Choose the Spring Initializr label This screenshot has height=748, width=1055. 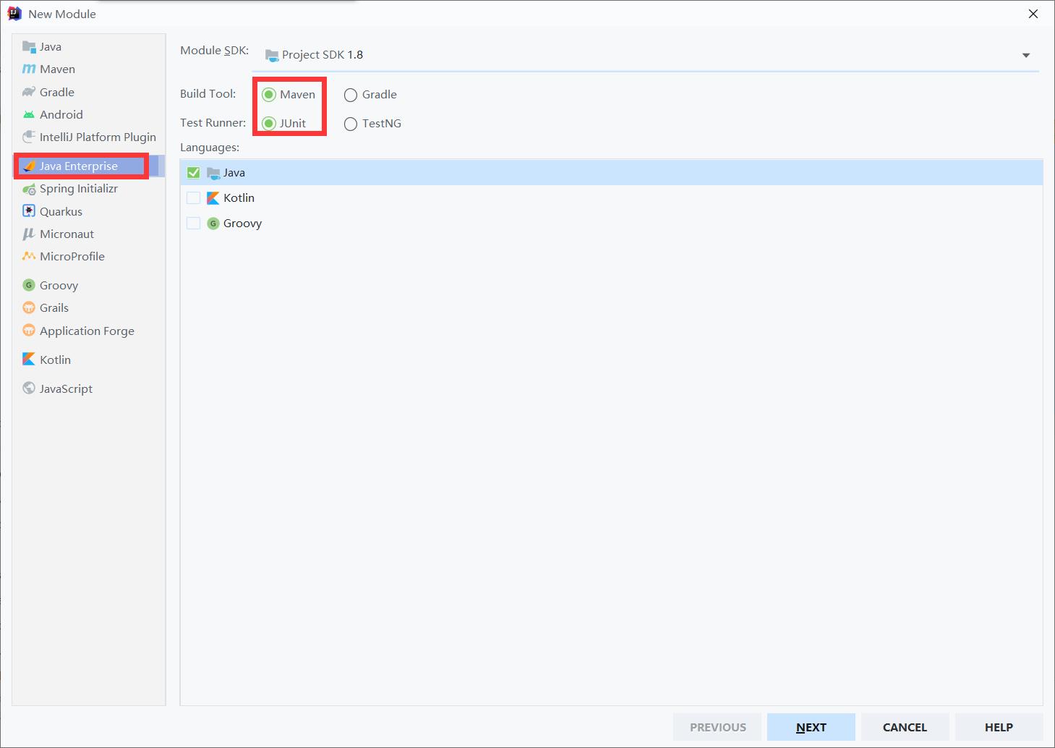click(79, 189)
